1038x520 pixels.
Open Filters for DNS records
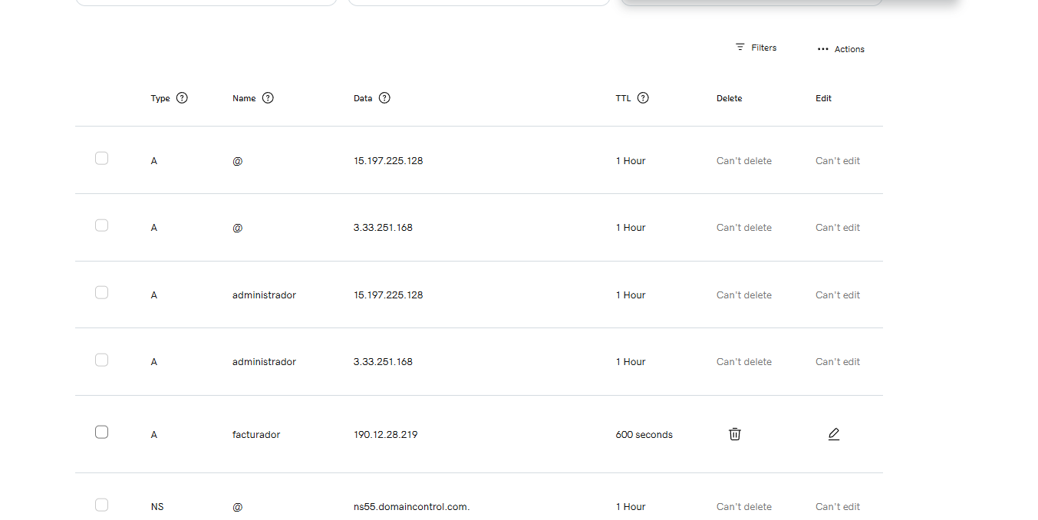click(756, 48)
